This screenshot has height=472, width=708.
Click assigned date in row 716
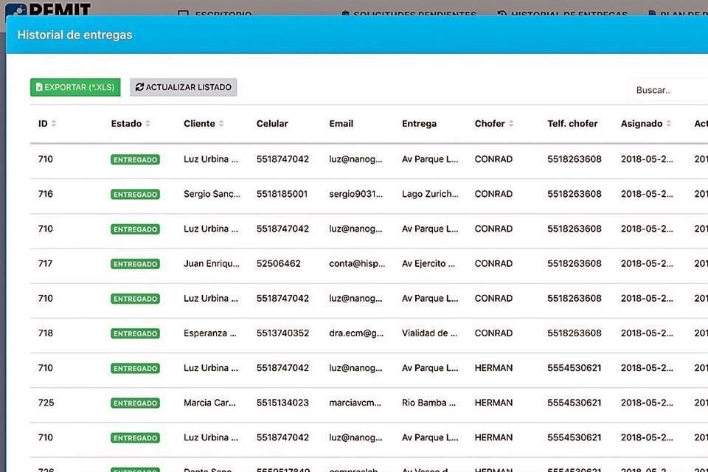tap(647, 194)
